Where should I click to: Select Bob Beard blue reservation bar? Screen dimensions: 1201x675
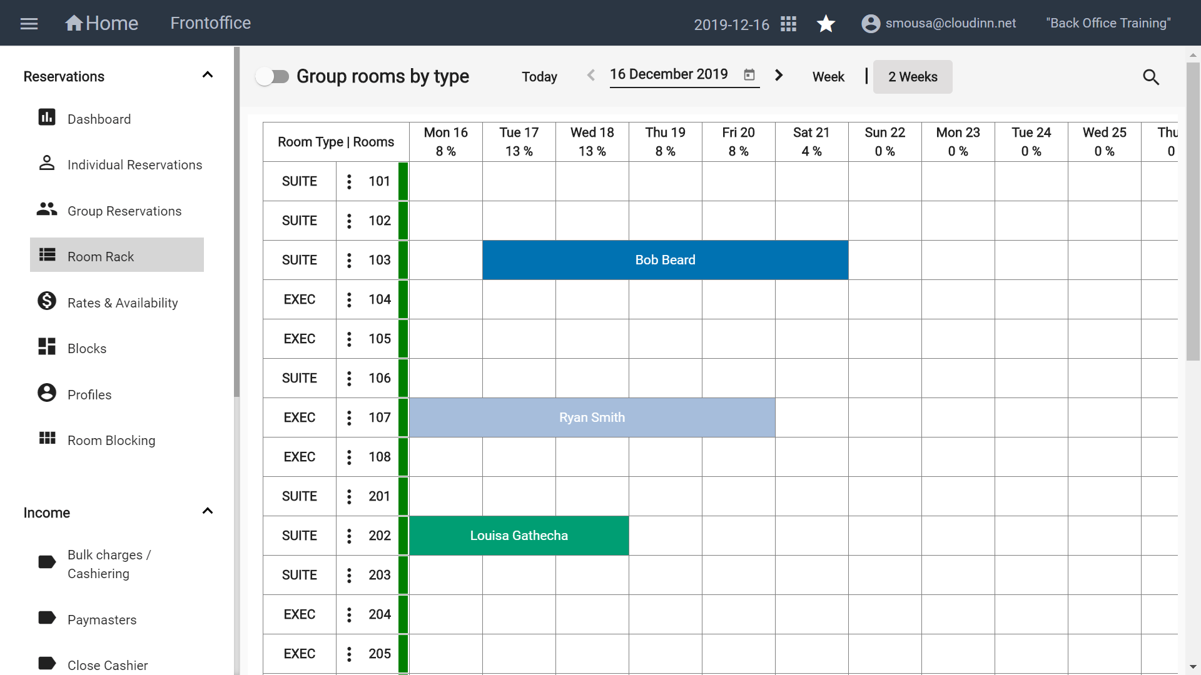pos(665,260)
